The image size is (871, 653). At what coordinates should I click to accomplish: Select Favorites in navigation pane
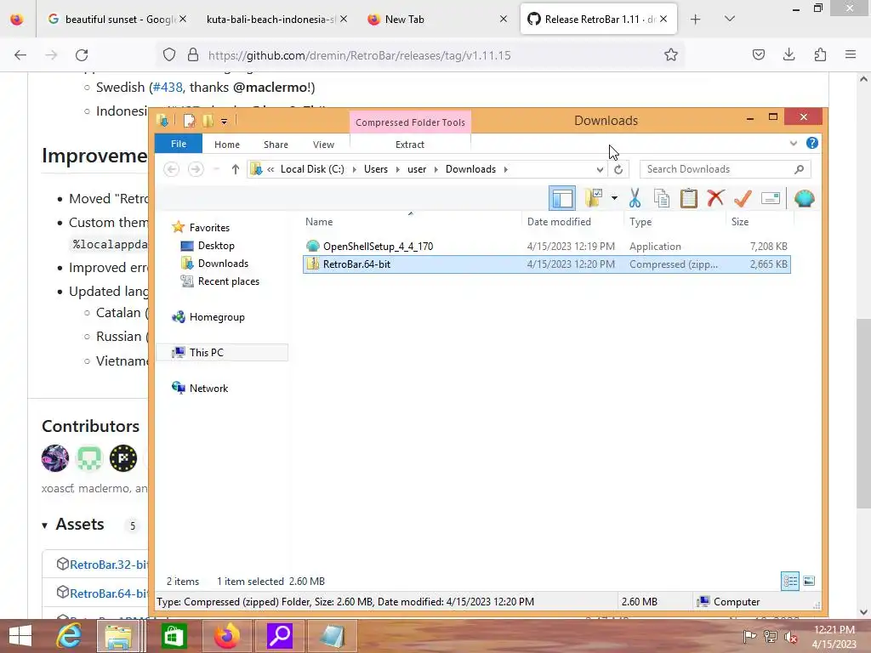coord(209,228)
